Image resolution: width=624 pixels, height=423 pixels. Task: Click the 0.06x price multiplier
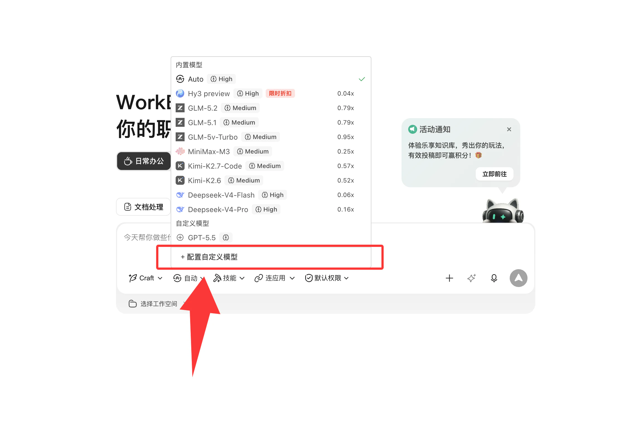[346, 195]
